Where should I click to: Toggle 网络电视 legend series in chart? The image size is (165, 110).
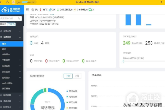click(x=72, y=91)
